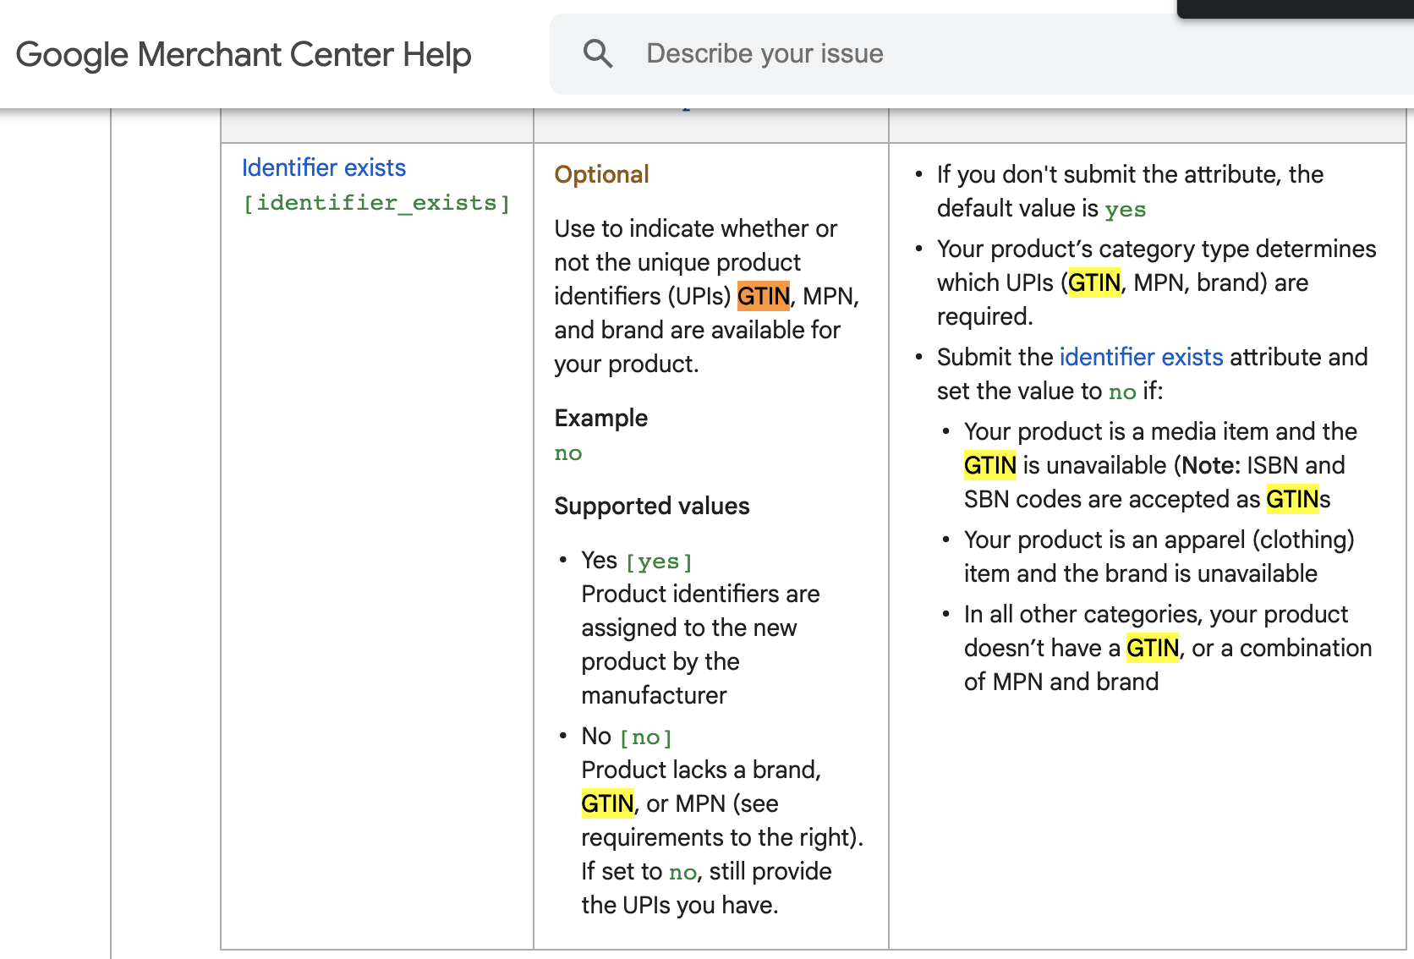1414x959 pixels.
Task: Click the [no] supported value code
Action: (645, 737)
